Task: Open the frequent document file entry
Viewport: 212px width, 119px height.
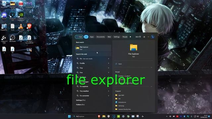Action: coord(121,102)
